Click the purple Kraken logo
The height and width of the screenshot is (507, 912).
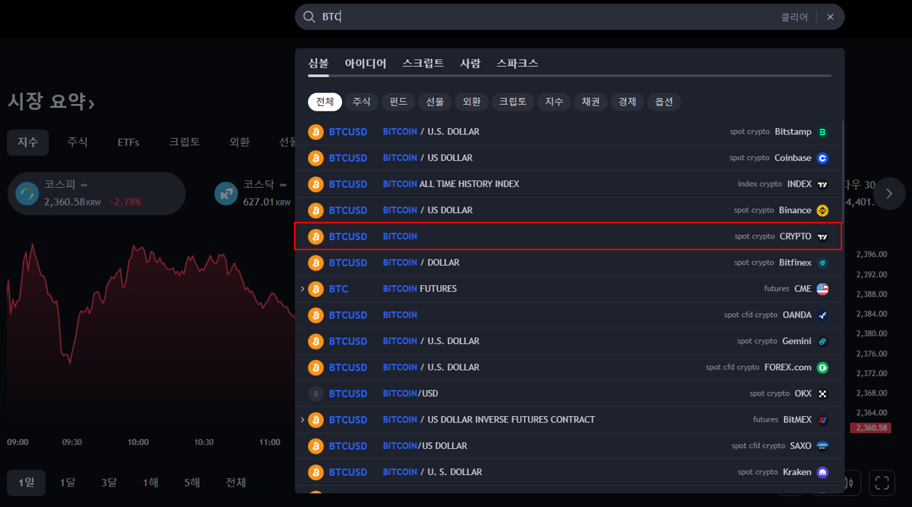(822, 472)
